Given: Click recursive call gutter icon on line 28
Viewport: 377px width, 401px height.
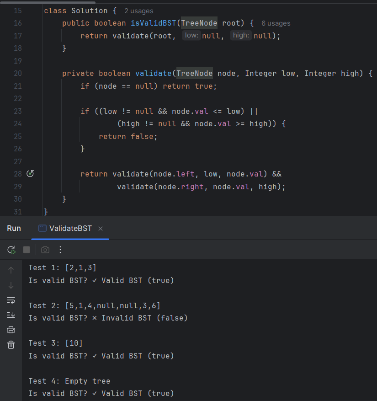Looking at the screenshot, I should [x=30, y=174].
